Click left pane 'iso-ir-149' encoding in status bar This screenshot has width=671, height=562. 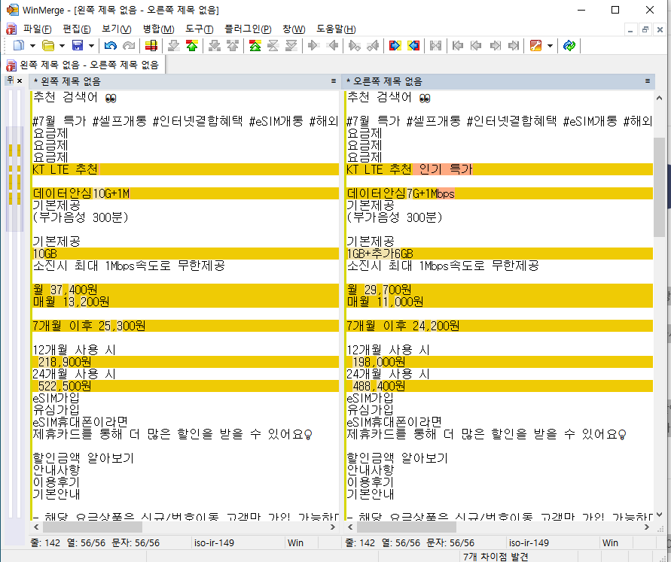pos(214,542)
